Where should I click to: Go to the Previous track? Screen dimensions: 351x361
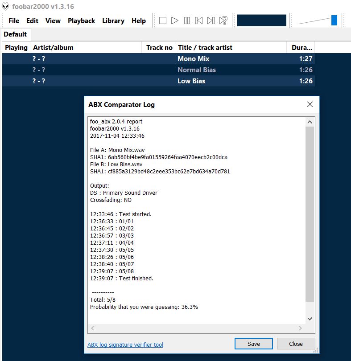[199, 21]
